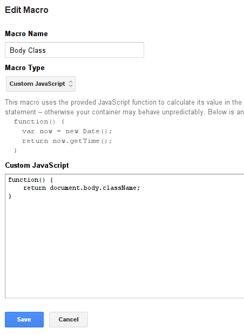This screenshot has width=244, height=335.
Task: Open the Macro Type dropdown
Action: click(x=40, y=84)
